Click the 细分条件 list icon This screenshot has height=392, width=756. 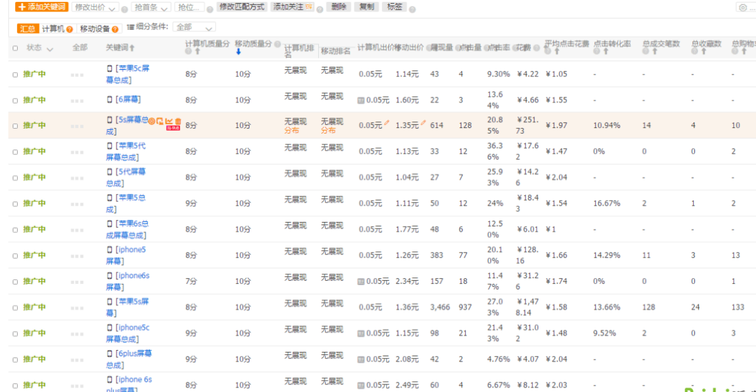tap(130, 27)
